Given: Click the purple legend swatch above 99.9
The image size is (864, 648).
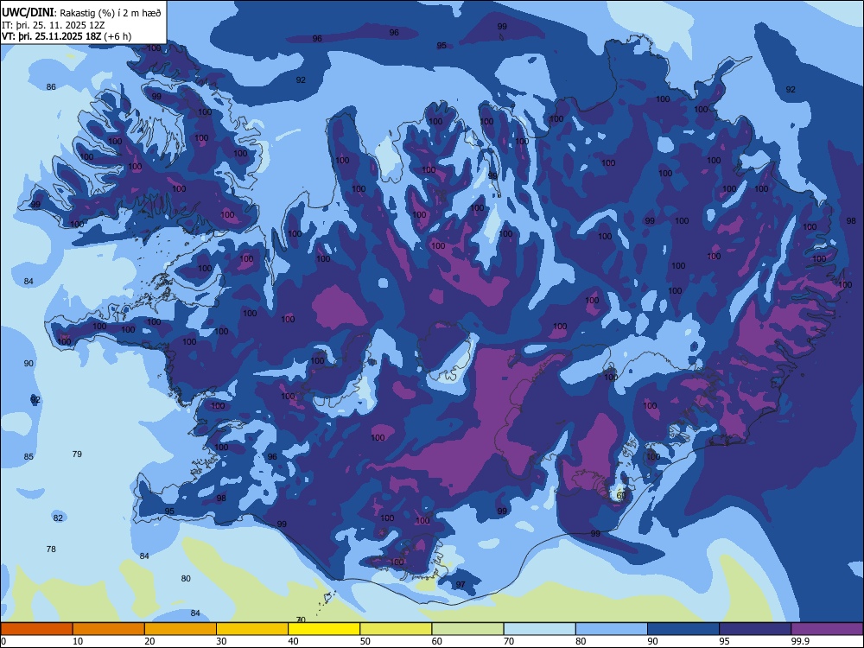Looking at the screenshot, I should click(827, 629).
